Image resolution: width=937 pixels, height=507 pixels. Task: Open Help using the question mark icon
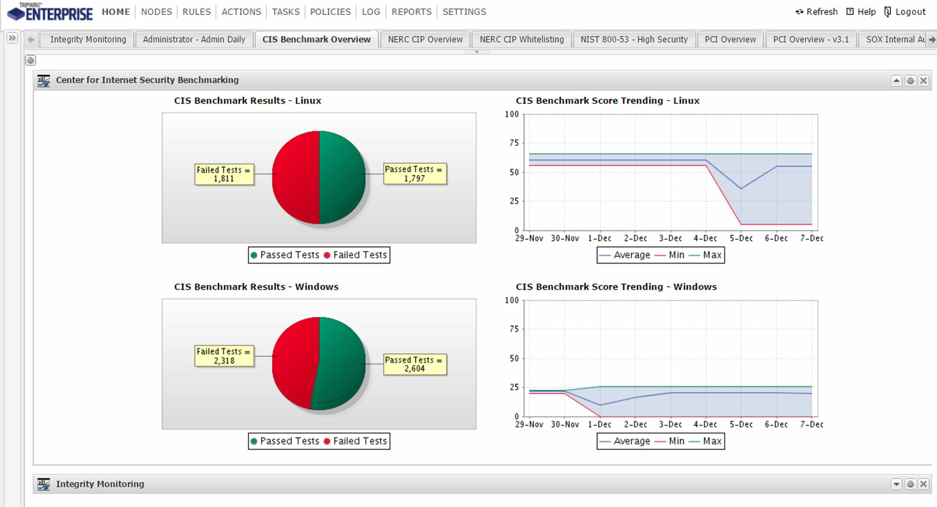pos(849,11)
